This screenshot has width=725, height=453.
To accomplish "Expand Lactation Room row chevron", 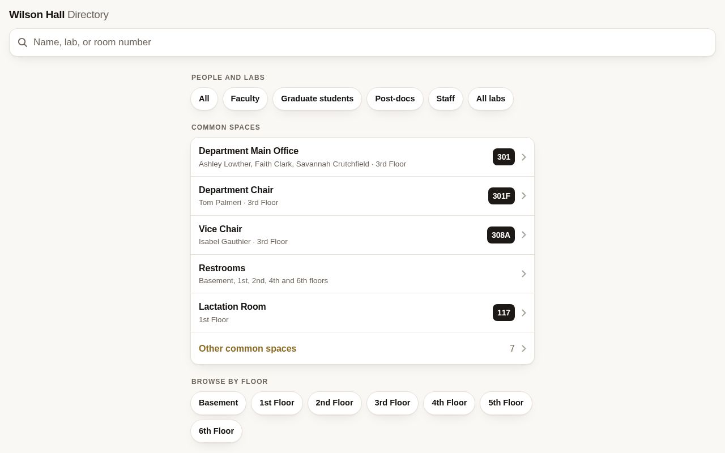I will (x=524, y=313).
